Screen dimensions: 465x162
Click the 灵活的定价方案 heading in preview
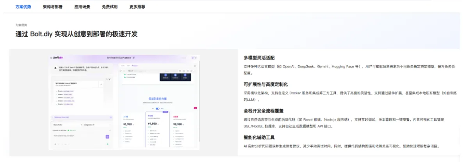tap(157, 98)
